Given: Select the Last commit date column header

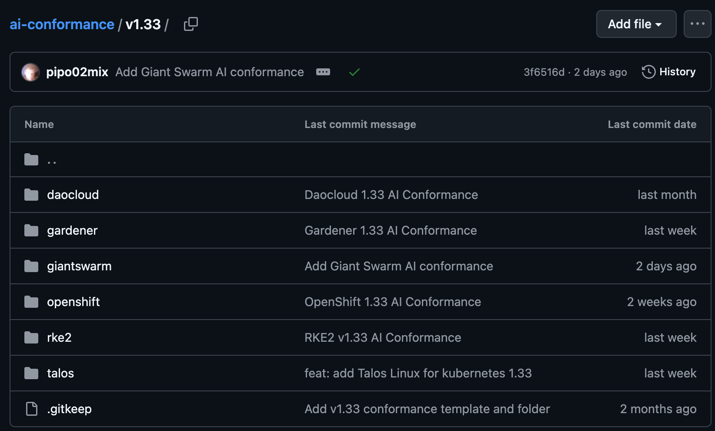Looking at the screenshot, I should pos(652,124).
